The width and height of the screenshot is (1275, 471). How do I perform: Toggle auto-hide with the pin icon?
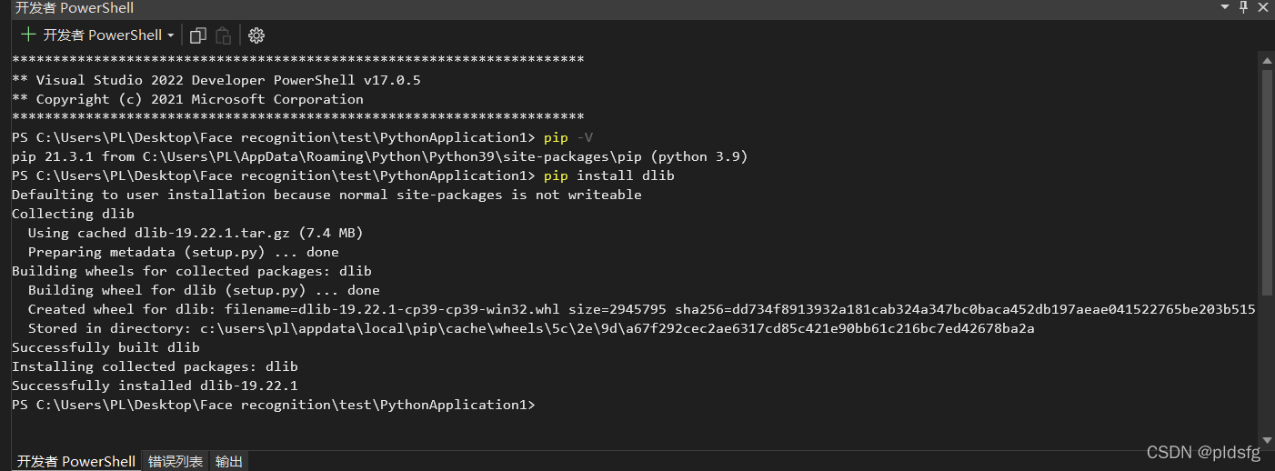pos(1243,7)
